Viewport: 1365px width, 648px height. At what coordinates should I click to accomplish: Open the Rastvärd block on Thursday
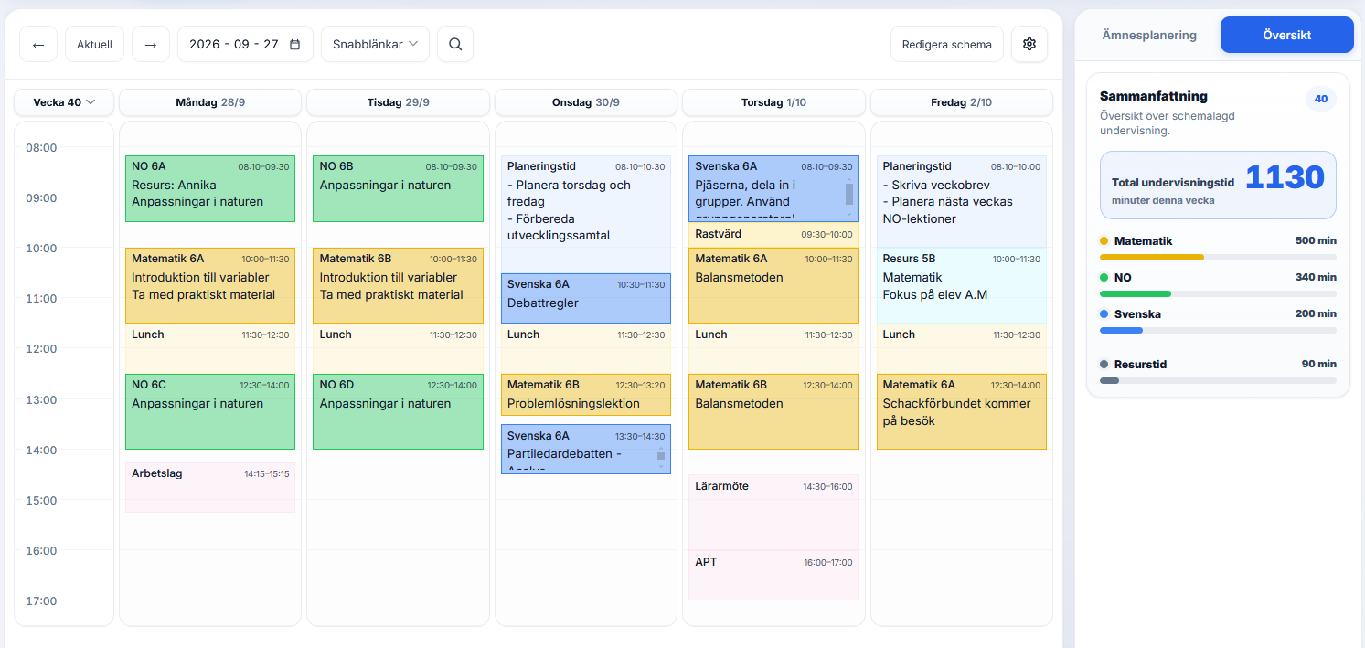(x=773, y=235)
